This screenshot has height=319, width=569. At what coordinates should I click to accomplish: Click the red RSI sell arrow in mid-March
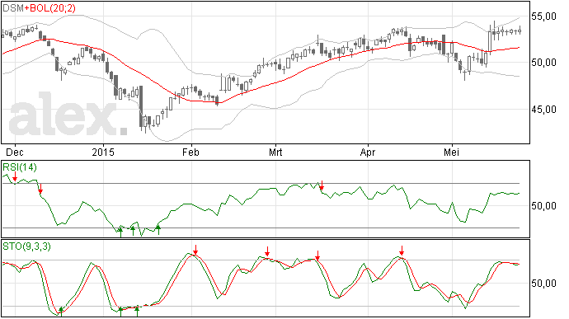(322, 185)
